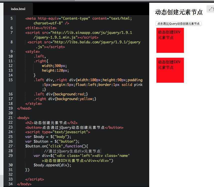
Task: Collapse the script block at line 24
Action: point(14,132)
